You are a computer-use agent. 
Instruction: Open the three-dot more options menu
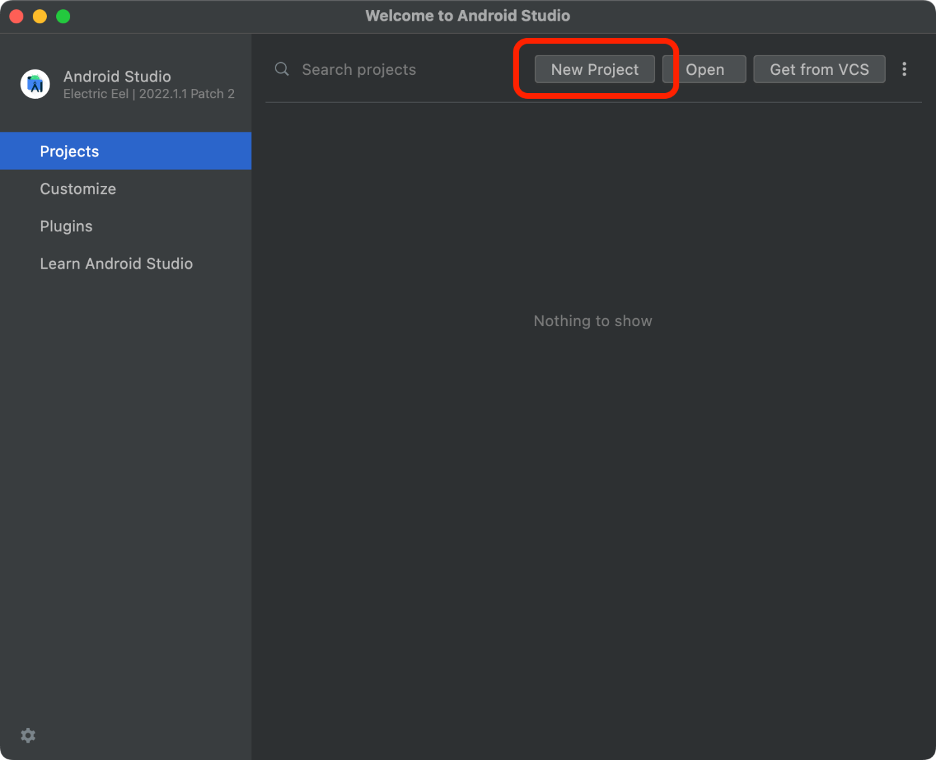[904, 69]
